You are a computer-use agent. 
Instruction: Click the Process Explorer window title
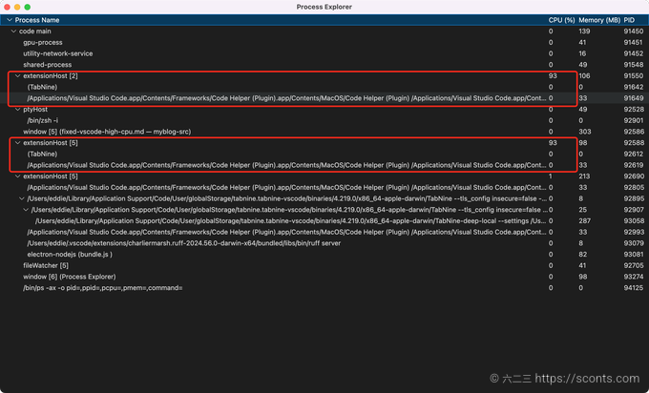(x=324, y=7)
